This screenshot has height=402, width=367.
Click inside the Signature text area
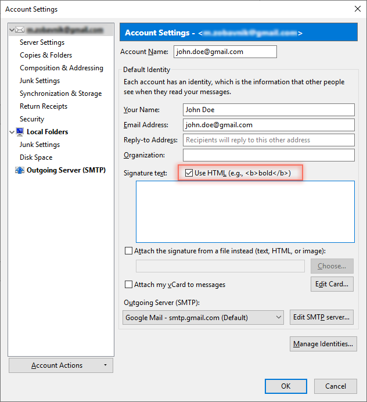[x=245, y=212]
